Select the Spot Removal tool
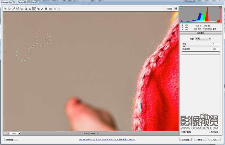This screenshot has width=225, height=145. coord(34,9)
